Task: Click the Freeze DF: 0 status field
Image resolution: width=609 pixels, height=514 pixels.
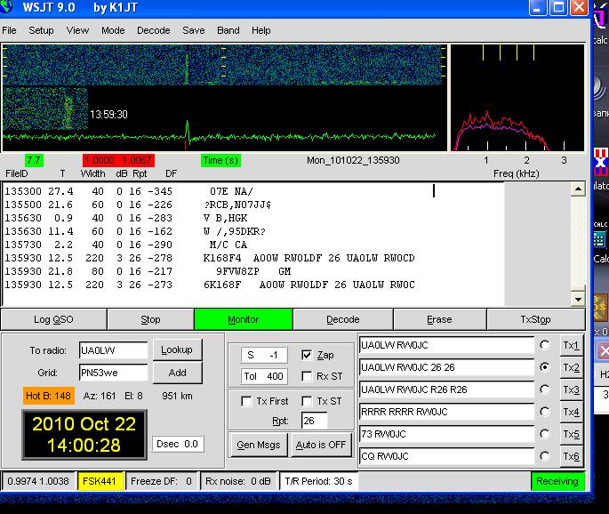Action: coord(161,481)
